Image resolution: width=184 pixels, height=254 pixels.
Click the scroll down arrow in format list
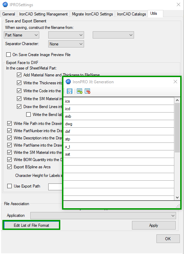177,197
